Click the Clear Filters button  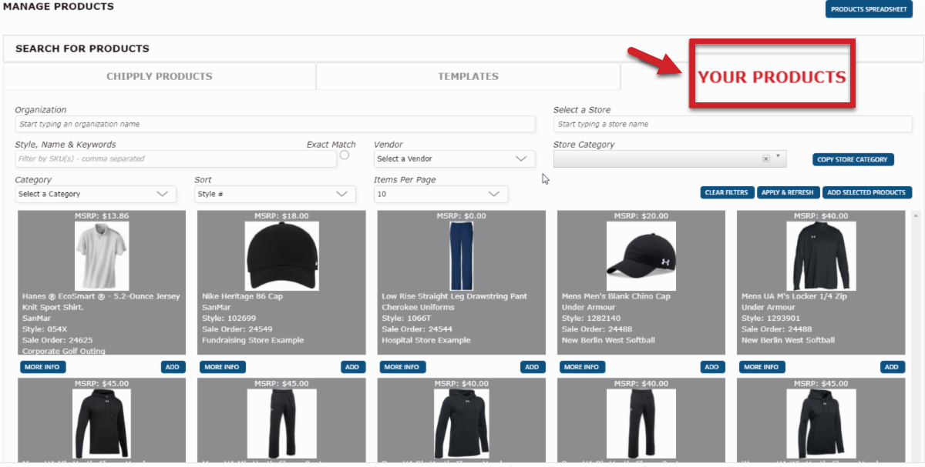pyautogui.click(x=726, y=192)
